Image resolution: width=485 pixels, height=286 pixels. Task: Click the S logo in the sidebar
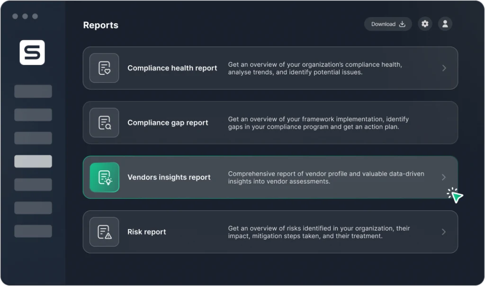[32, 53]
